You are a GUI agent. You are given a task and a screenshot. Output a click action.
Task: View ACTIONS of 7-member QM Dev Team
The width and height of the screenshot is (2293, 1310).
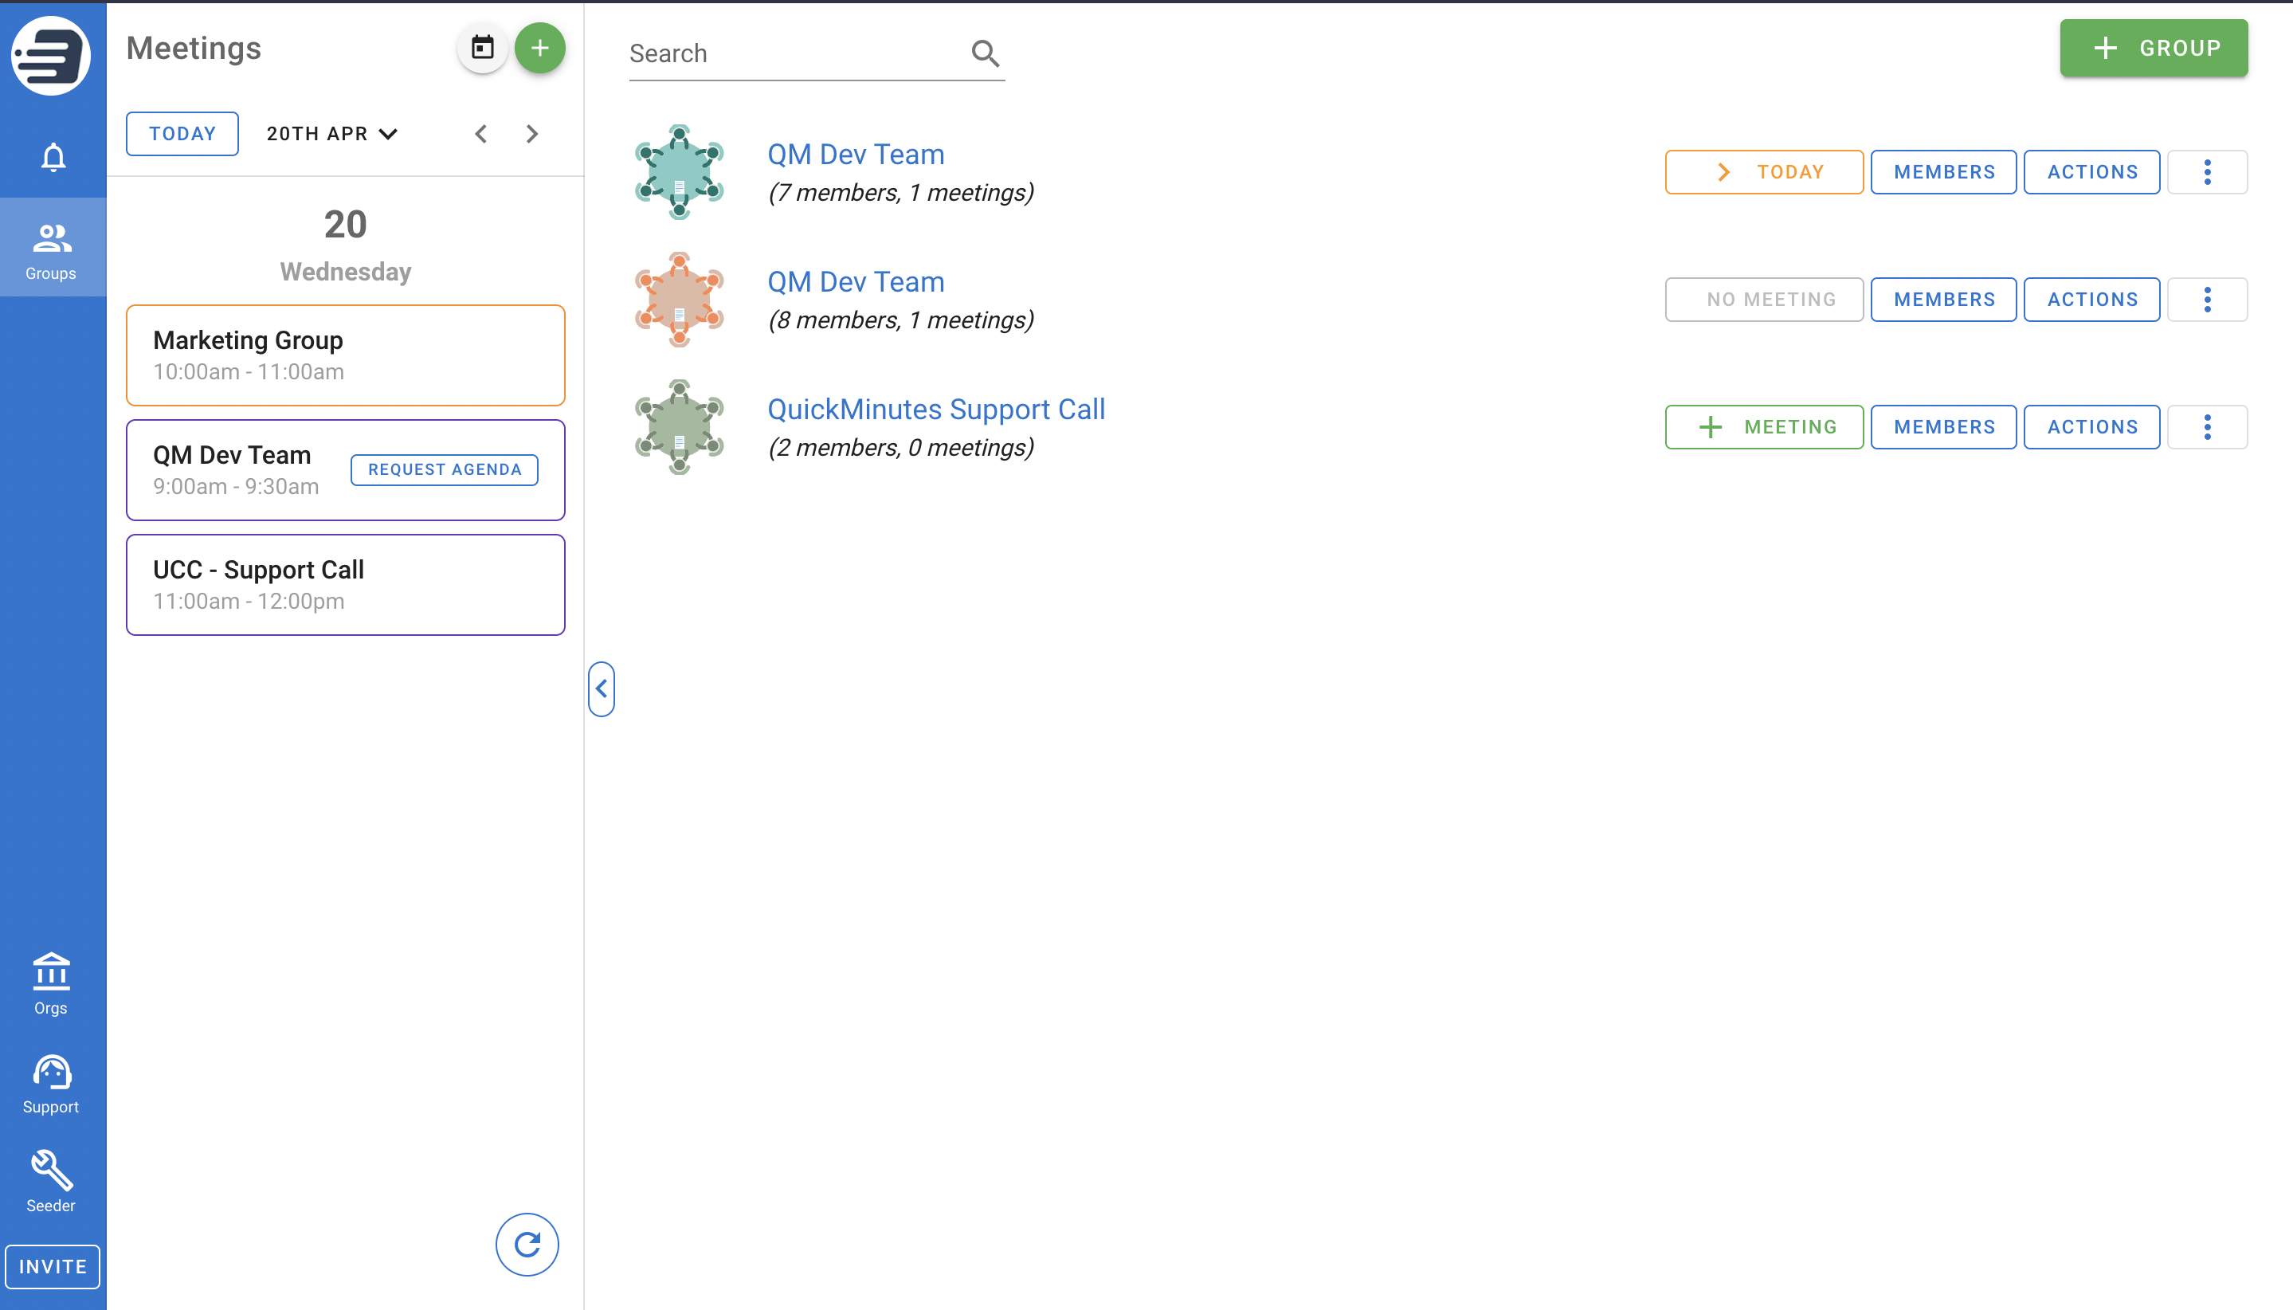point(2092,172)
